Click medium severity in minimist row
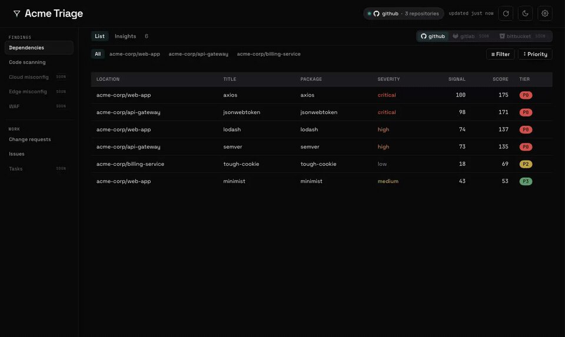Screen dimensions: 565x337 coord(388,182)
